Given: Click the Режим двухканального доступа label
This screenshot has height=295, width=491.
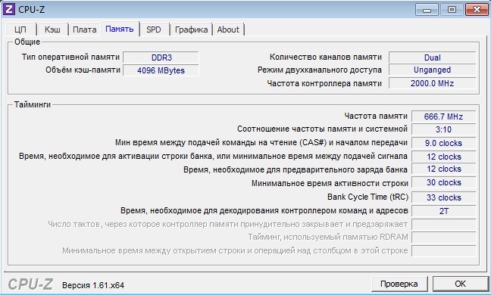Looking at the screenshot, I should pos(320,70).
